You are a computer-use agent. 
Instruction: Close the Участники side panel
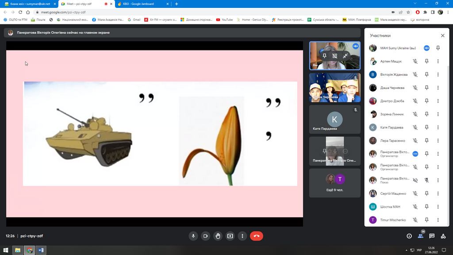442,35
